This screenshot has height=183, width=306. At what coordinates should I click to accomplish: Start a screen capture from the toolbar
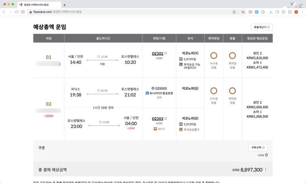(283, 12)
